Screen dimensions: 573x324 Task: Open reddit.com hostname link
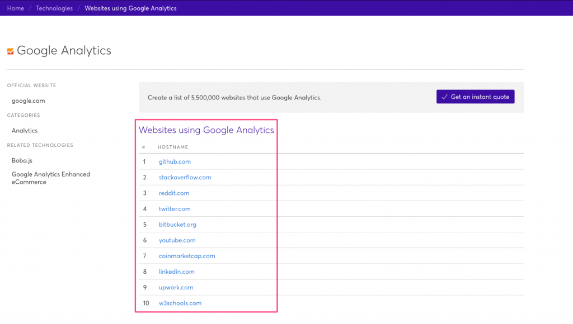pyautogui.click(x=174, y=193)
